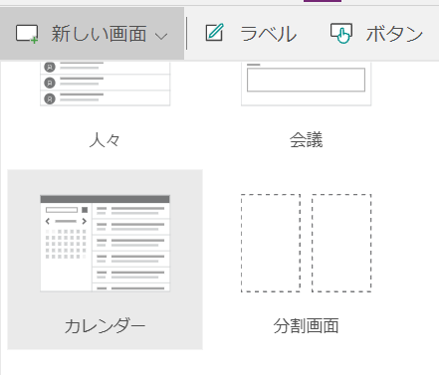The image size is (439, 375).
Task: Open the 新しい画面 dropdown
Action: [92, 34]
